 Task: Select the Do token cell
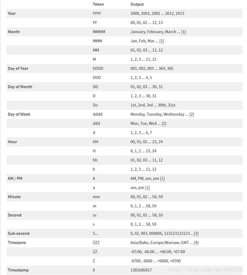pos(95,105)
